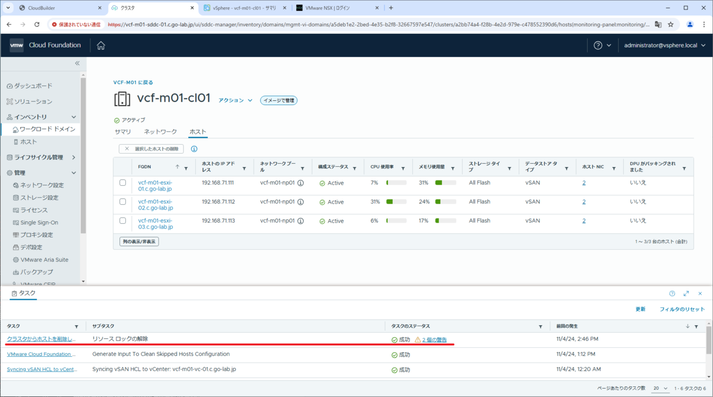Select checkbox for vcf-m01-esxi-03 host
Image resolution: width=713 pixels, height=397 pixels.
pyautogui.click(x=123, y=221)
